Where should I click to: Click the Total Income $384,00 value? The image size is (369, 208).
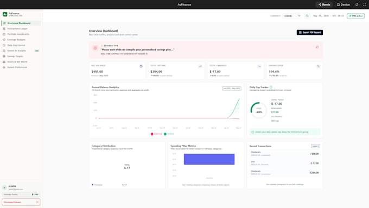coord(156,72)
